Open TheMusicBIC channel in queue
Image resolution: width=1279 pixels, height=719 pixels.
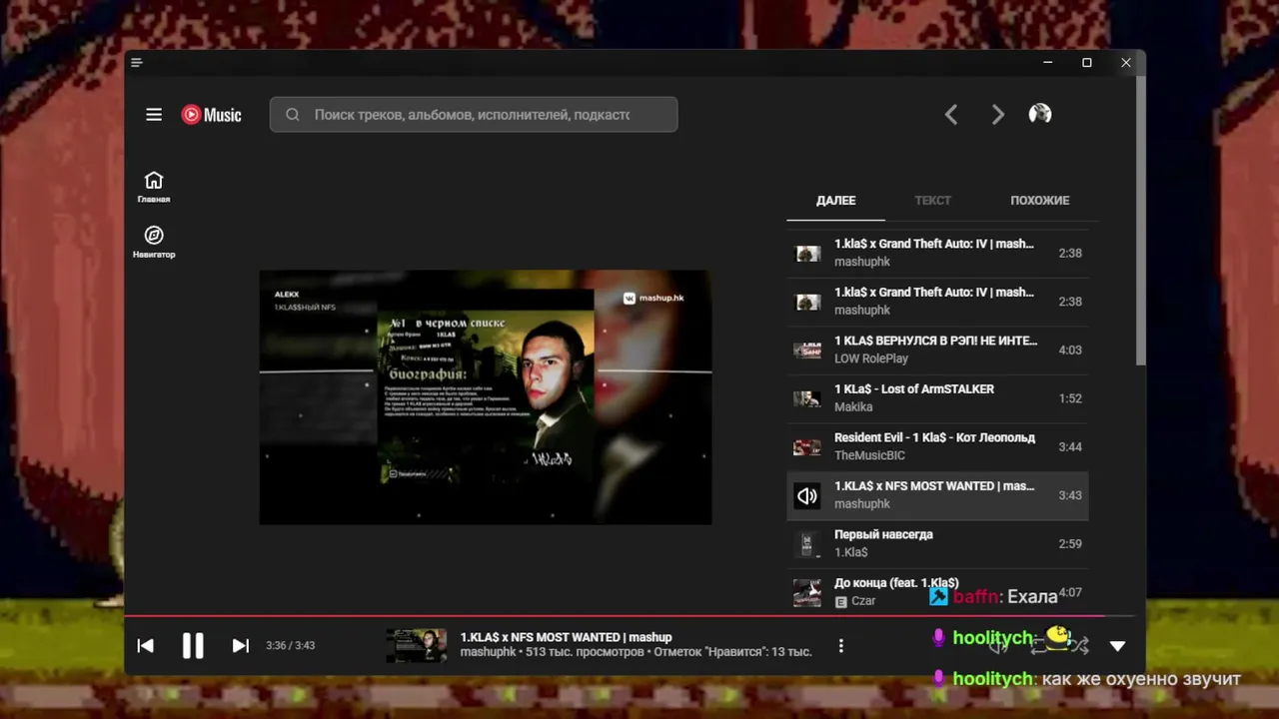[869, 455]
